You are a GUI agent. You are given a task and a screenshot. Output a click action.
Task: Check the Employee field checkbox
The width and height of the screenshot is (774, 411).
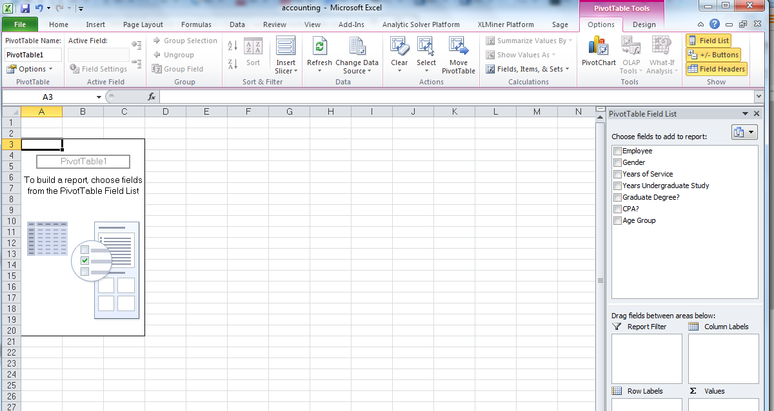[x=617, y=151]
